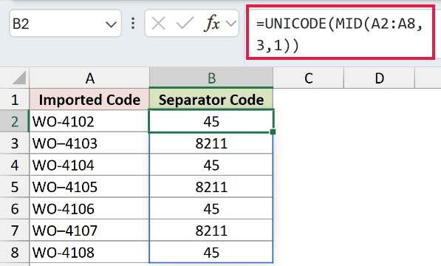Click the Enter checkmark formula icon
The width and height of the screenshot is (441, 266).
(x=185, y=24)
